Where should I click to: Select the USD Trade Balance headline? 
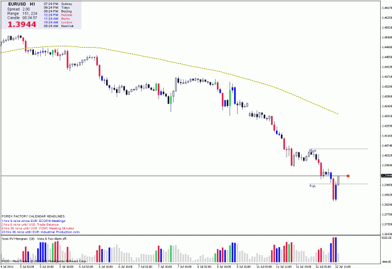coord(30,224)
